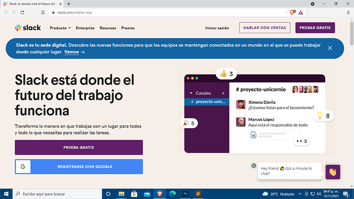Image resolution: width=354 pixels, height=199 pixels.
Task: Click the eyes reaction badge
Action: [x=302, y=141]
